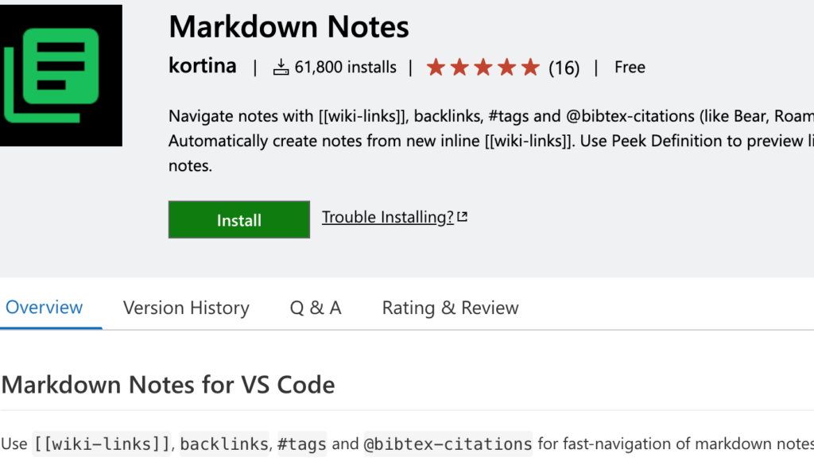Select the Overview tab

coord(45,308)
